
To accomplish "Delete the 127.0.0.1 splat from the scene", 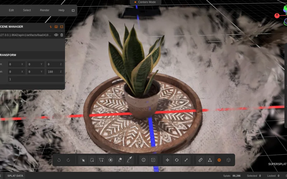I will [x=62, y=35].
